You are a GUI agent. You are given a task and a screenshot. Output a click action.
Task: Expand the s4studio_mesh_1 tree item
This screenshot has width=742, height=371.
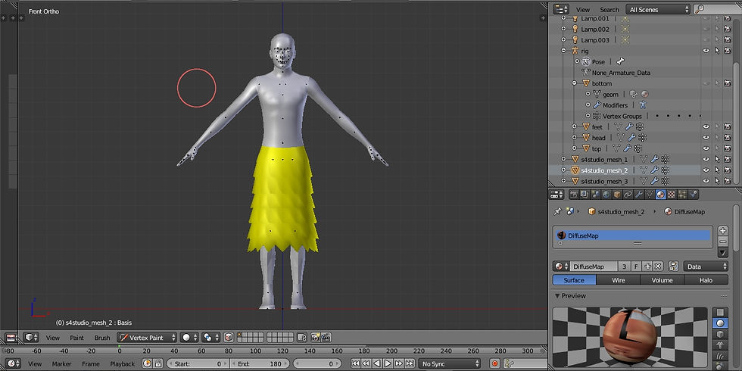[x=563, y=160]
